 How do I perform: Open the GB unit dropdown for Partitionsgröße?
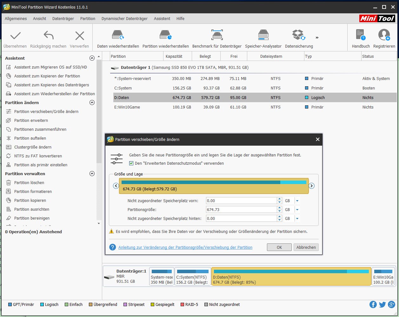click(x=297, y=209)
